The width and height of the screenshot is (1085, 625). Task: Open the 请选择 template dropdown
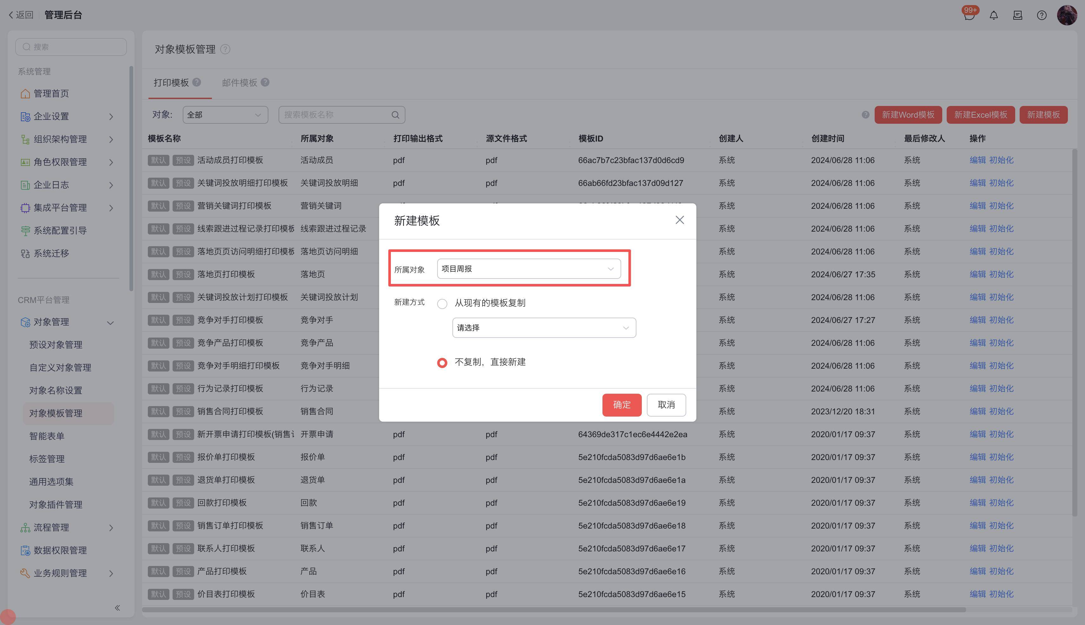coord(544,328)
